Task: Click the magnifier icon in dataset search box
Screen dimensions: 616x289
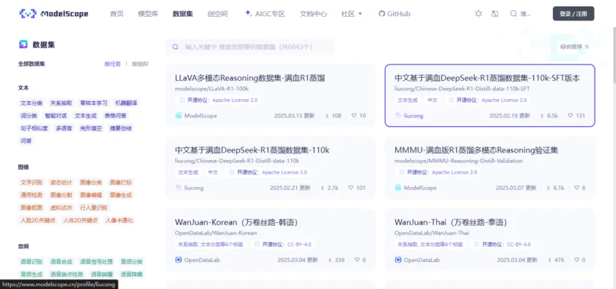Action: click(175, 47)
